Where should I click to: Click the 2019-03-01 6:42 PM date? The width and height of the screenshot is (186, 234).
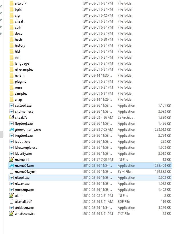click(98, 15)
